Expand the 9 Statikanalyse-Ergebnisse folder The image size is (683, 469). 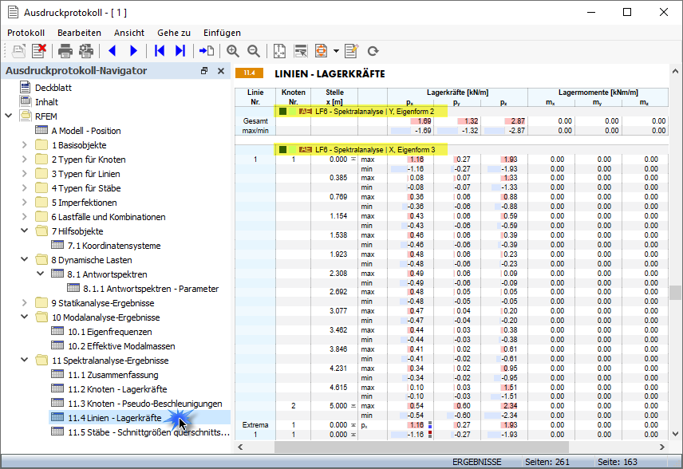click(24, 303)
